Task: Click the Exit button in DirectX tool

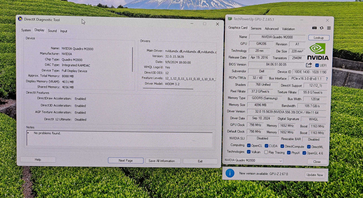Action: (200, 161)
